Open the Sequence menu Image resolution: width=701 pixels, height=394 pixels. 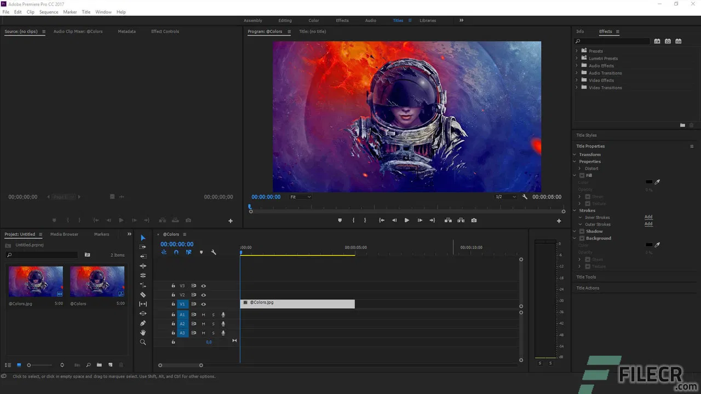(49, 12)
